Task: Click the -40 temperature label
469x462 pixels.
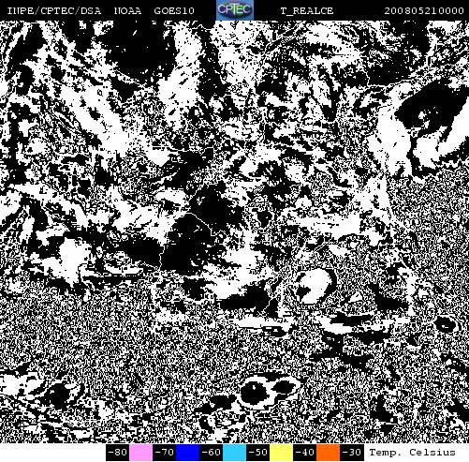Action: point(304,452)
